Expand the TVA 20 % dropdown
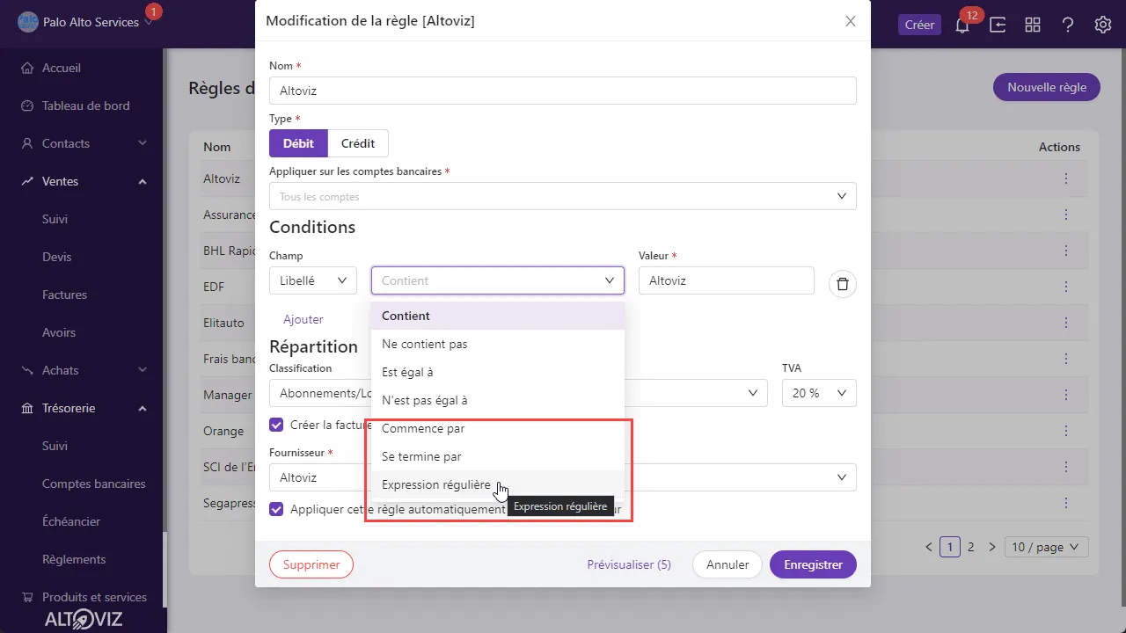The height and width of the screenshot is (633, 1126). (819, 393)
